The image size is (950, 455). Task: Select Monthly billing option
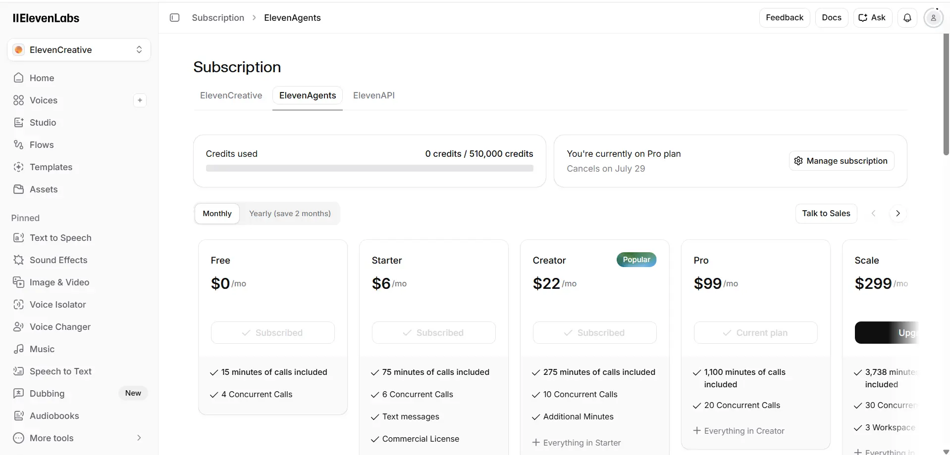coord(217,214)
